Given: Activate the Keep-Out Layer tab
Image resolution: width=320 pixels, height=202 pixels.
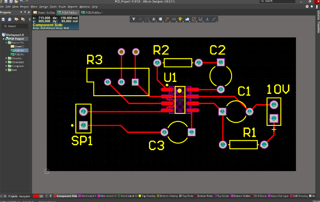Looking at the screenshot, I should [280, 196].
